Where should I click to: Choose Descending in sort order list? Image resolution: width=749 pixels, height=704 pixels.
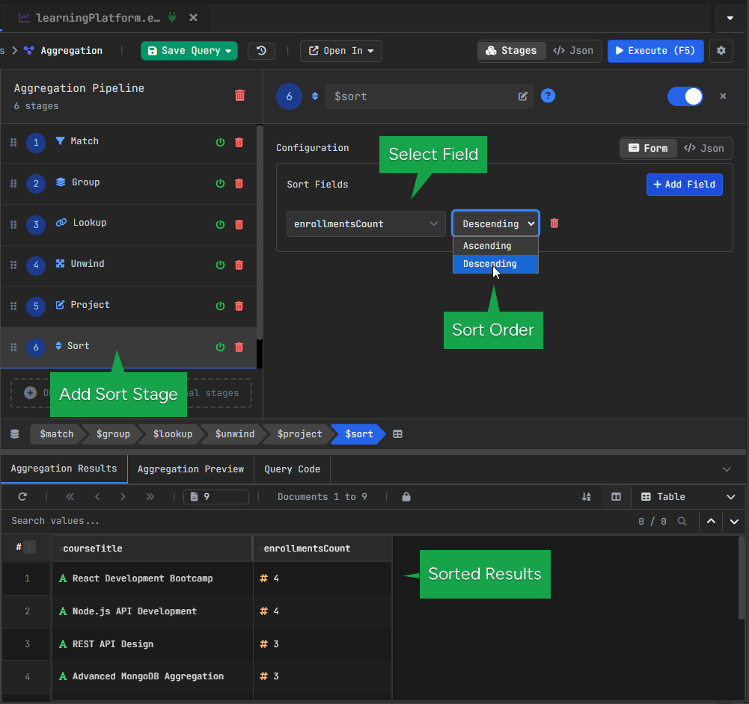495,264
